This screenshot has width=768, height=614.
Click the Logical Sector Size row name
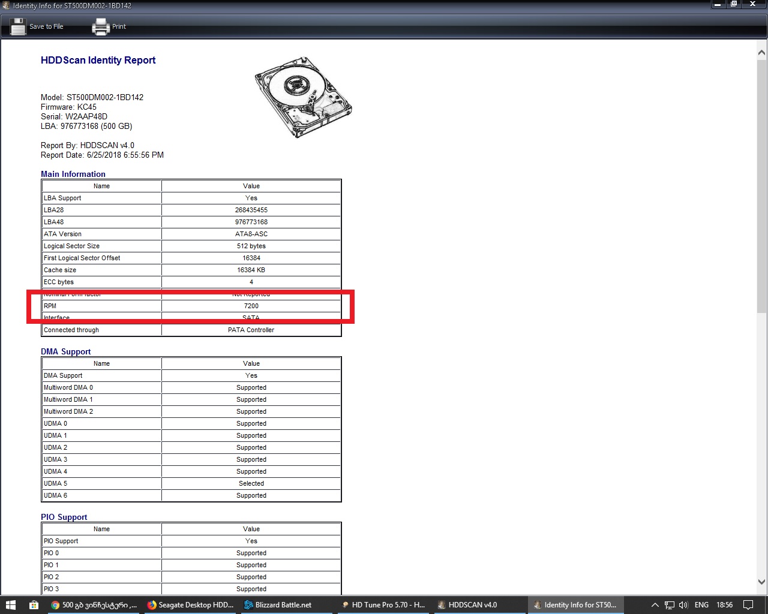[x=71, y=246]
